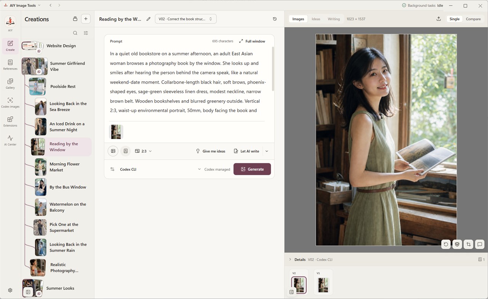Select Pick One at the Supermarket
This screenshot has width=488, height=299.
62,228
